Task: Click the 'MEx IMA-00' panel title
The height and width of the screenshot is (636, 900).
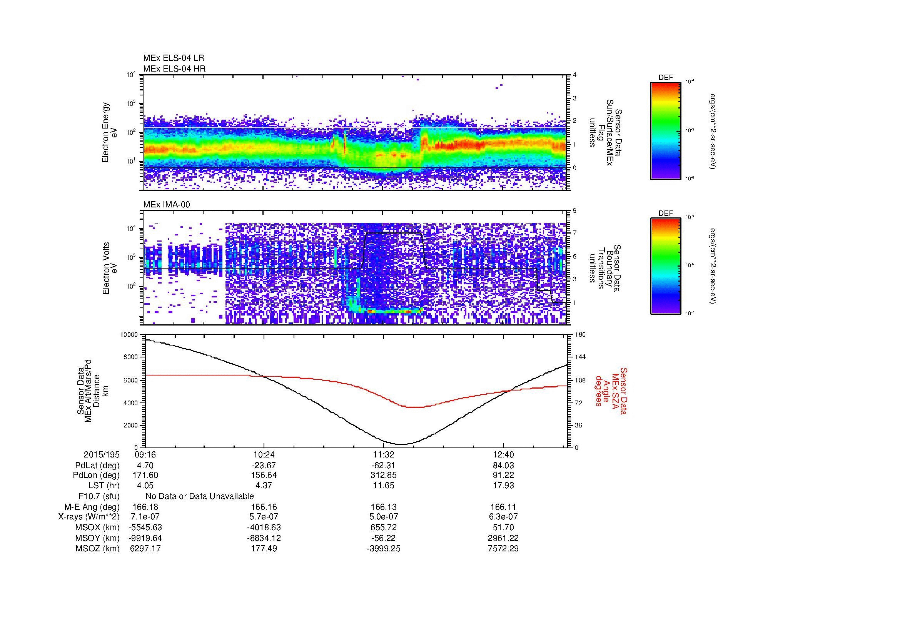Action: [167, 205]
